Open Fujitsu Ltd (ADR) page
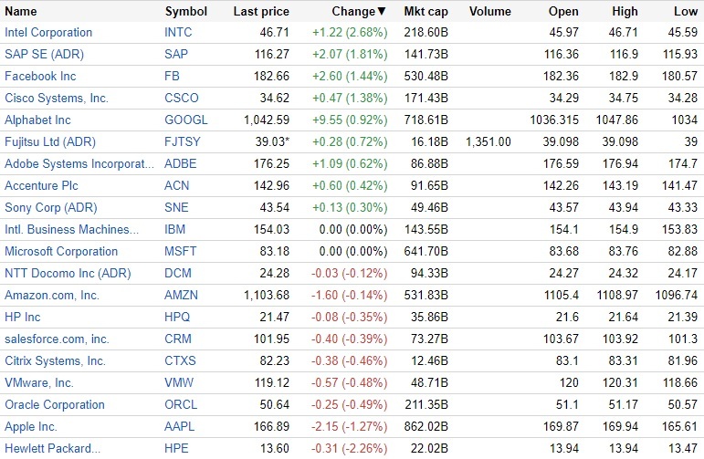This screenshot has height=459, width=704. point(50,141)
